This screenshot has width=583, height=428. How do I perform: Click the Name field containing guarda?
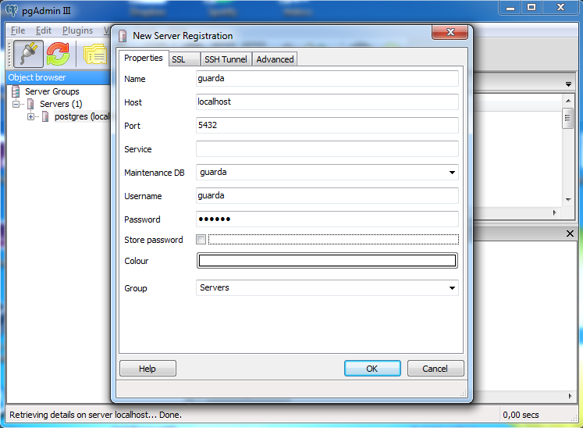(x=327, y=79)
